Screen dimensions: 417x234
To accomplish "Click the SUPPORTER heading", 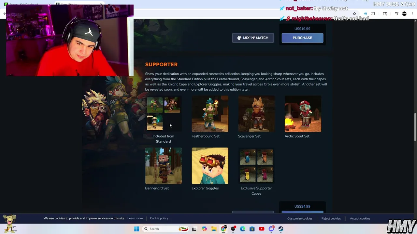I will pos(161,64).
